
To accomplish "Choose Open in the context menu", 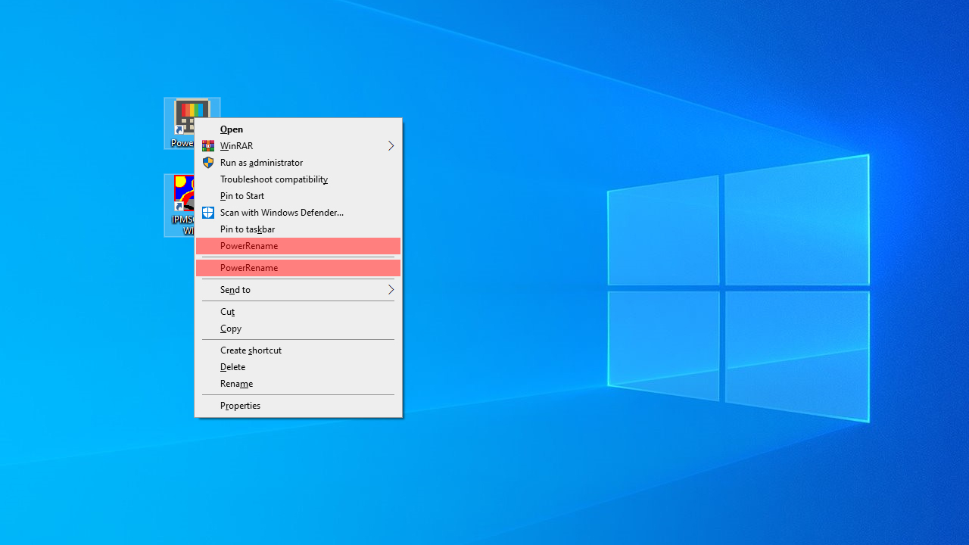I will [x=298, y=129].
